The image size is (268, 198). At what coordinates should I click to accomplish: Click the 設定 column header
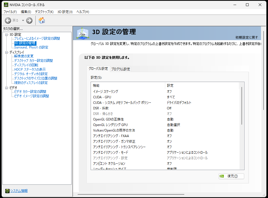pos(202,86)
